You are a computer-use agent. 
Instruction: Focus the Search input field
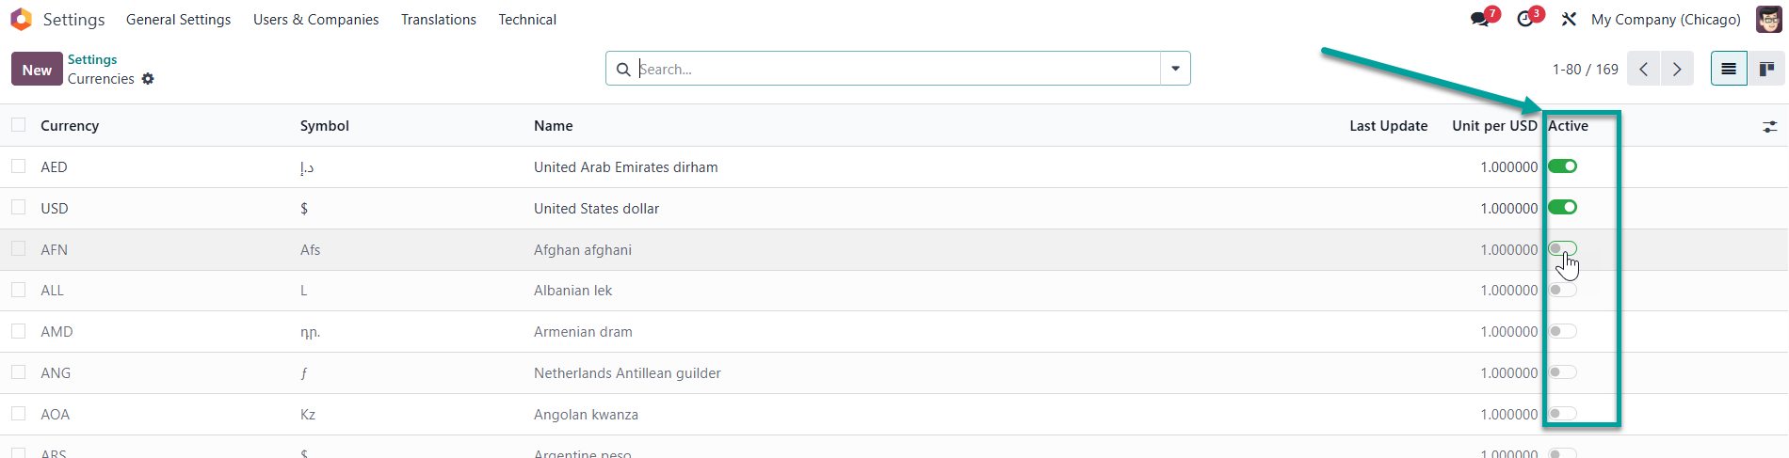coord(897,69)
